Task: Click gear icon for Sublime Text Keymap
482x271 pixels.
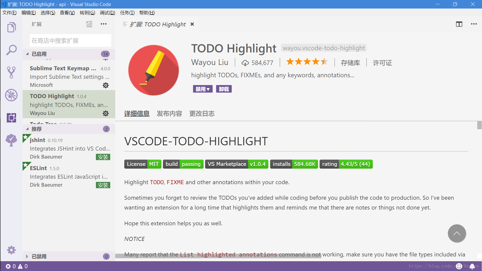Action: click(x=106, y=85)
